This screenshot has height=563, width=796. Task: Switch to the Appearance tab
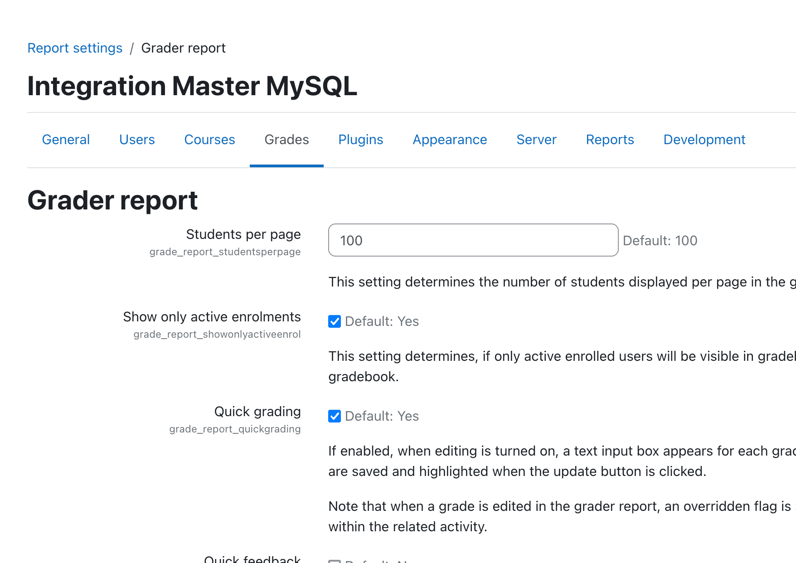(x=450, y=140)
